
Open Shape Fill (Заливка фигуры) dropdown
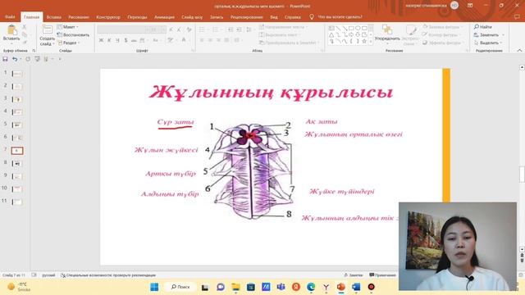click(443, 27)
